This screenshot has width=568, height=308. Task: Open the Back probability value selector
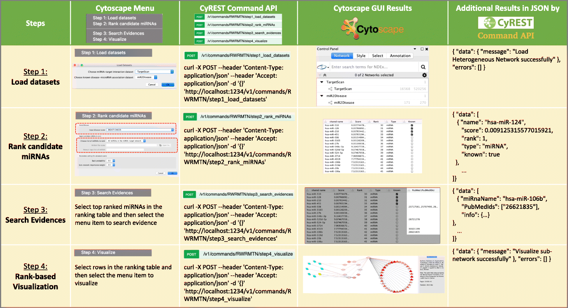(111, 161)
